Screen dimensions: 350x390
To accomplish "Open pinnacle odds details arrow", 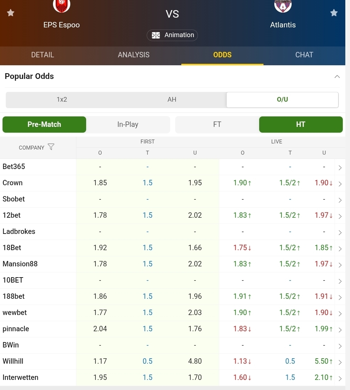I will 340,329.
